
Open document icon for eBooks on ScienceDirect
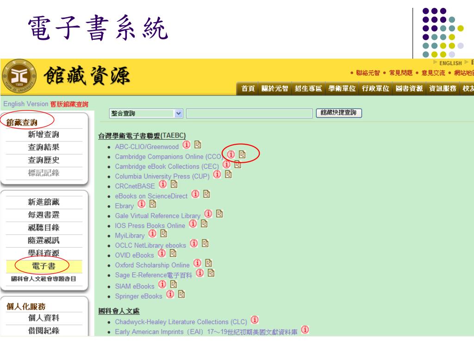coord(207,194)
